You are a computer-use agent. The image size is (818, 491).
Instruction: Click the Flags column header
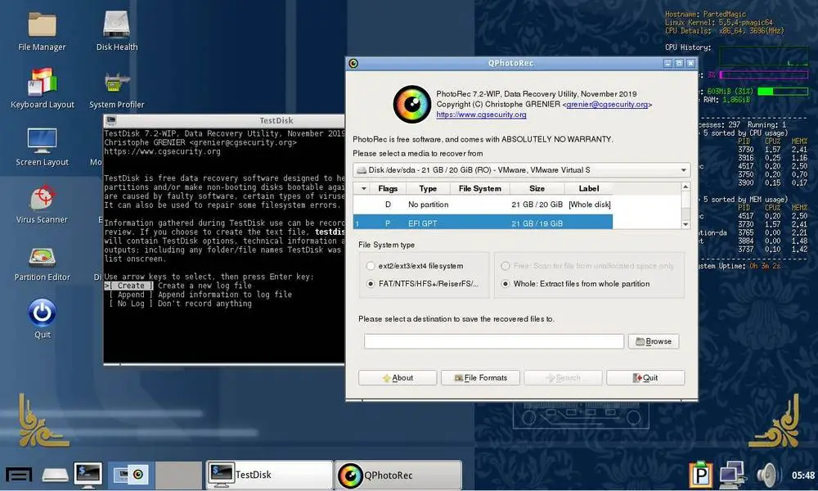coord(388,188)
